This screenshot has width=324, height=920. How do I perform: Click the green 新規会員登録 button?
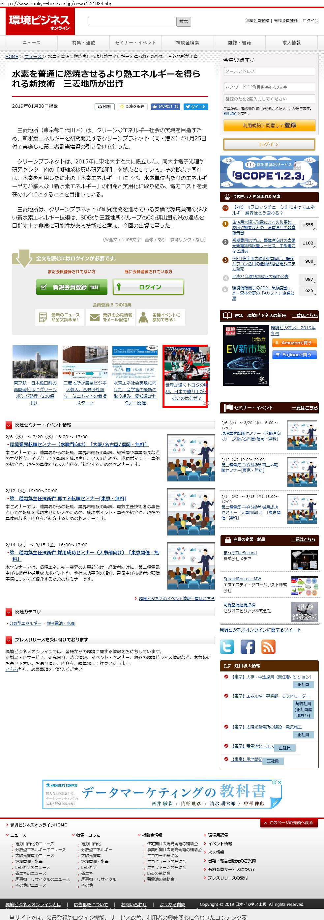72,287
